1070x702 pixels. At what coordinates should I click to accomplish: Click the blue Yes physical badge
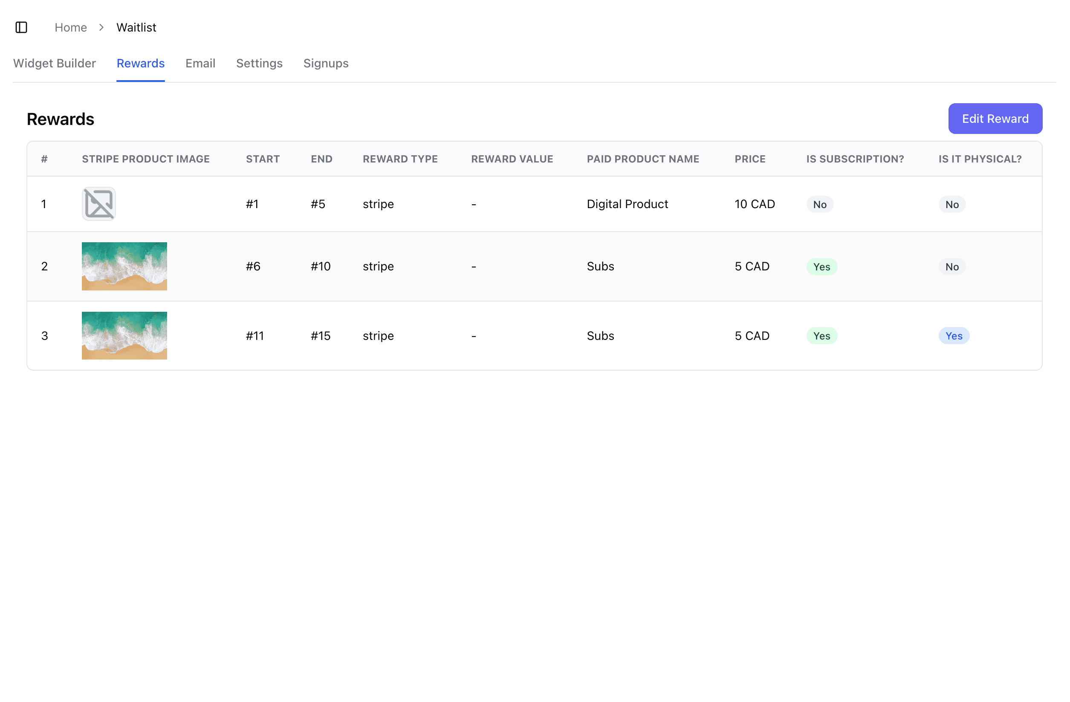[x=954, y=336]
